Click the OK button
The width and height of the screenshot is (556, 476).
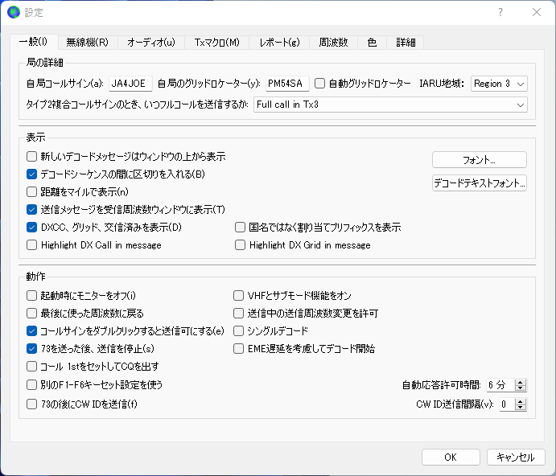[x=451, y=458]
